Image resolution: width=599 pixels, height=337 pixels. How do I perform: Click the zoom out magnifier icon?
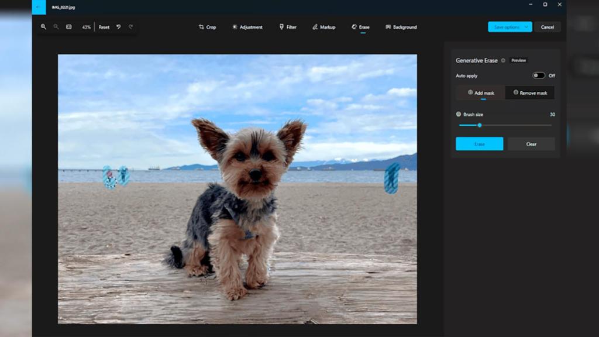56,27
